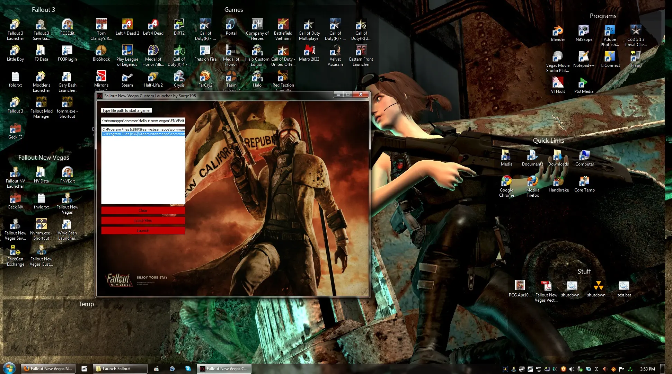Open FO3Edit desktop shortcut
Screen dimensions: 672x374
point(67,27)
